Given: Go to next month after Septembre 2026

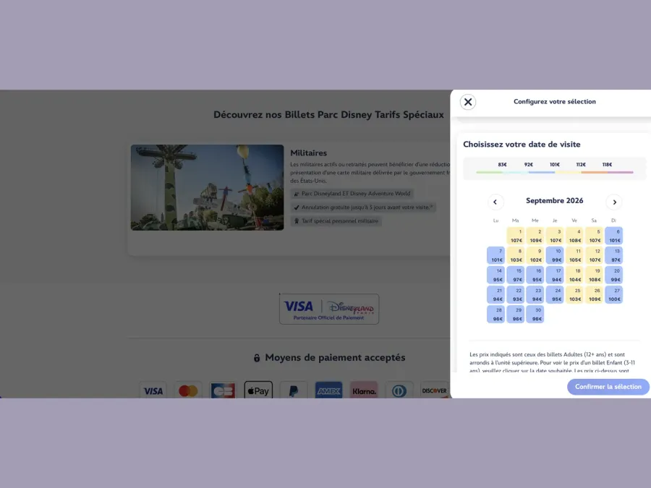Looking at the screenshot, I should [x=614, y=202].
